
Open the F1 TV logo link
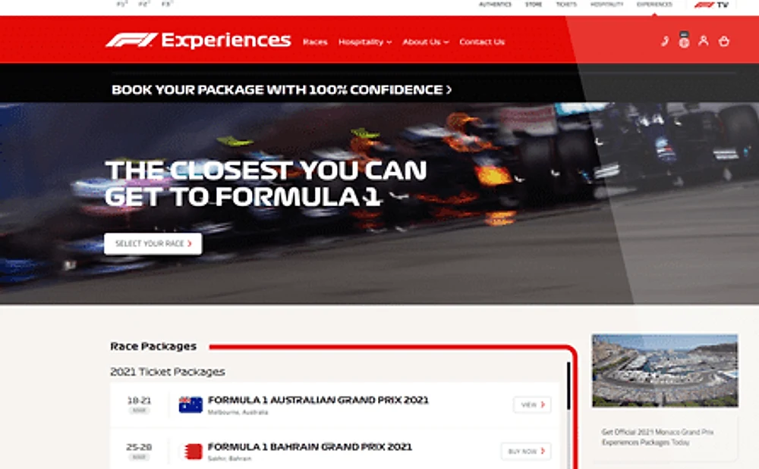[x=711, y=5]
